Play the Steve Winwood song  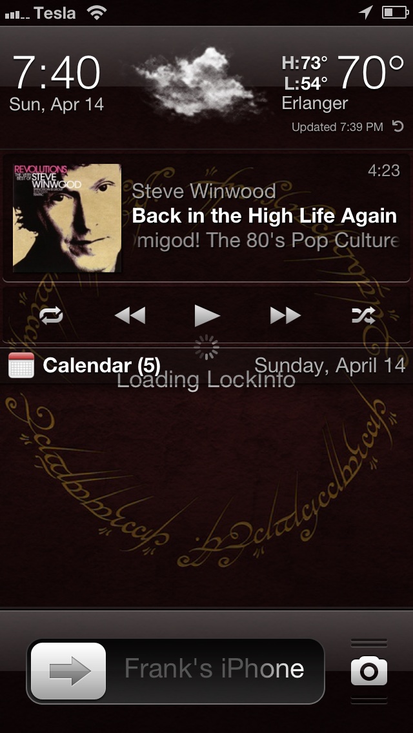click(x=207, y=316)
